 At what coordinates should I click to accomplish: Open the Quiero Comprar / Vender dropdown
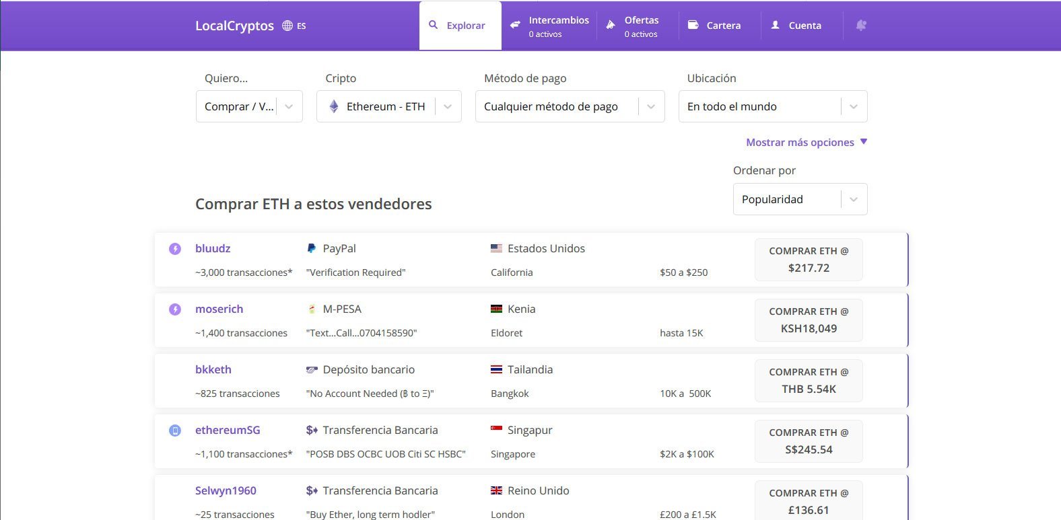249,106
